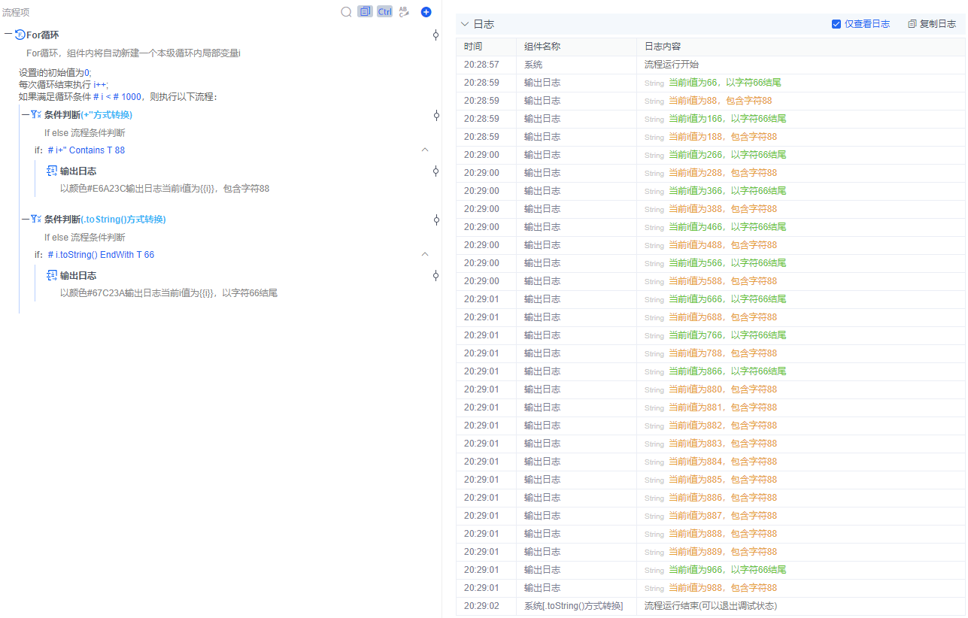Click the copy/duplicate icon next to search
968x618 pixels.
point(365,11)
